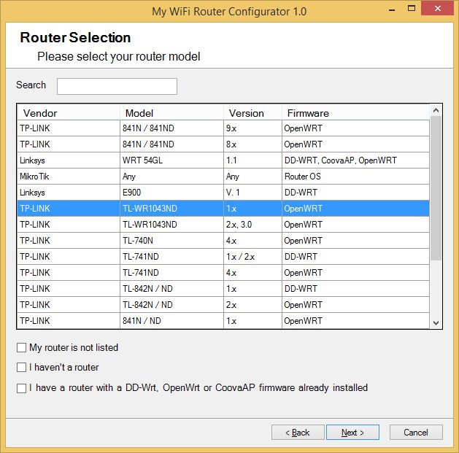Select highlighted TL-WR1043ND 1.x row

pyautogui.click(x=223, y=209)
